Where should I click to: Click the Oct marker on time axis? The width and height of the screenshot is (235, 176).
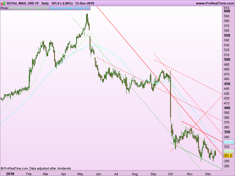click(170, 174)
